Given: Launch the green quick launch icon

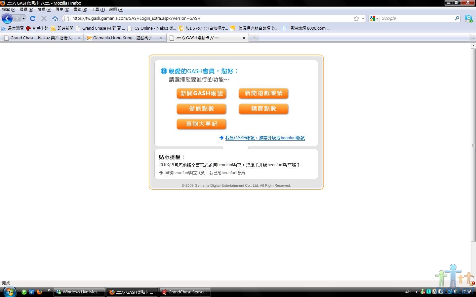Looking at the screenshot, I should pyautogui.click(x=24, y=292).
